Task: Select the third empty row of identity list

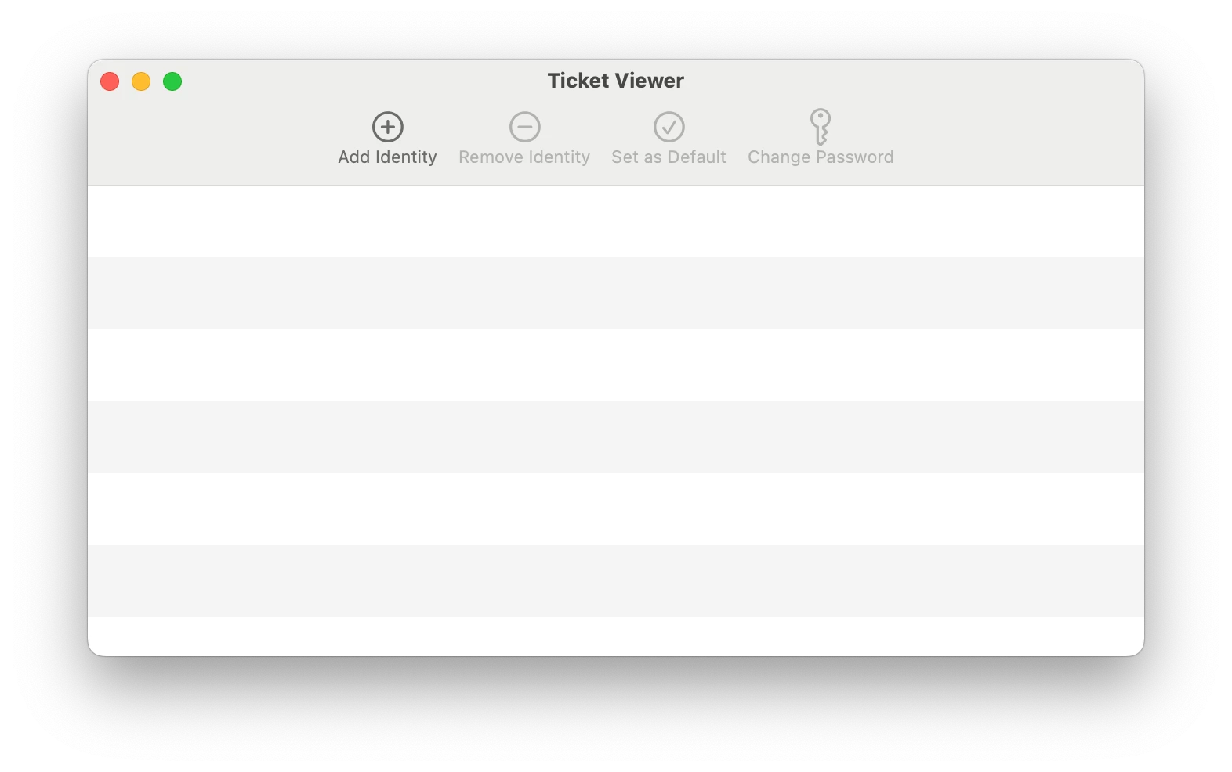Action: (616, 365)
